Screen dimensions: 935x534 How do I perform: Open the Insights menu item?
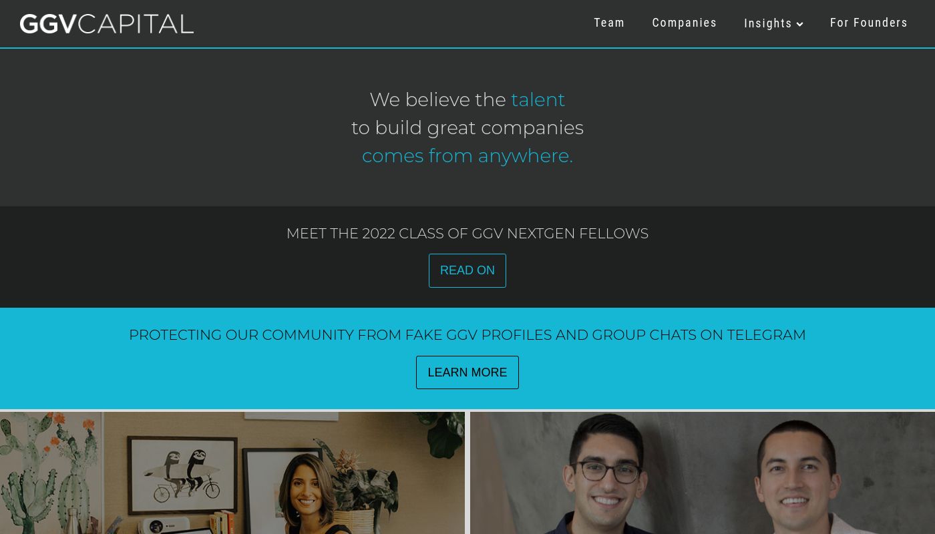click(768, 23)
